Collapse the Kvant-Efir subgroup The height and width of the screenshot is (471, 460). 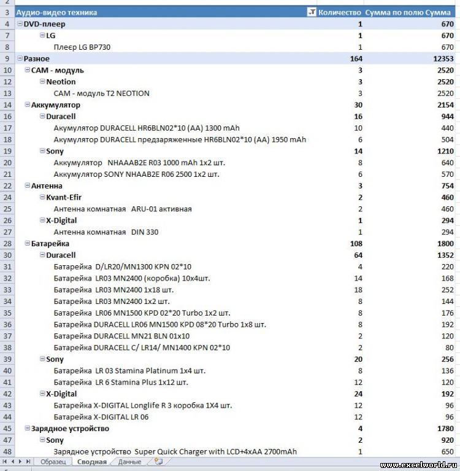tap(42, 197)
